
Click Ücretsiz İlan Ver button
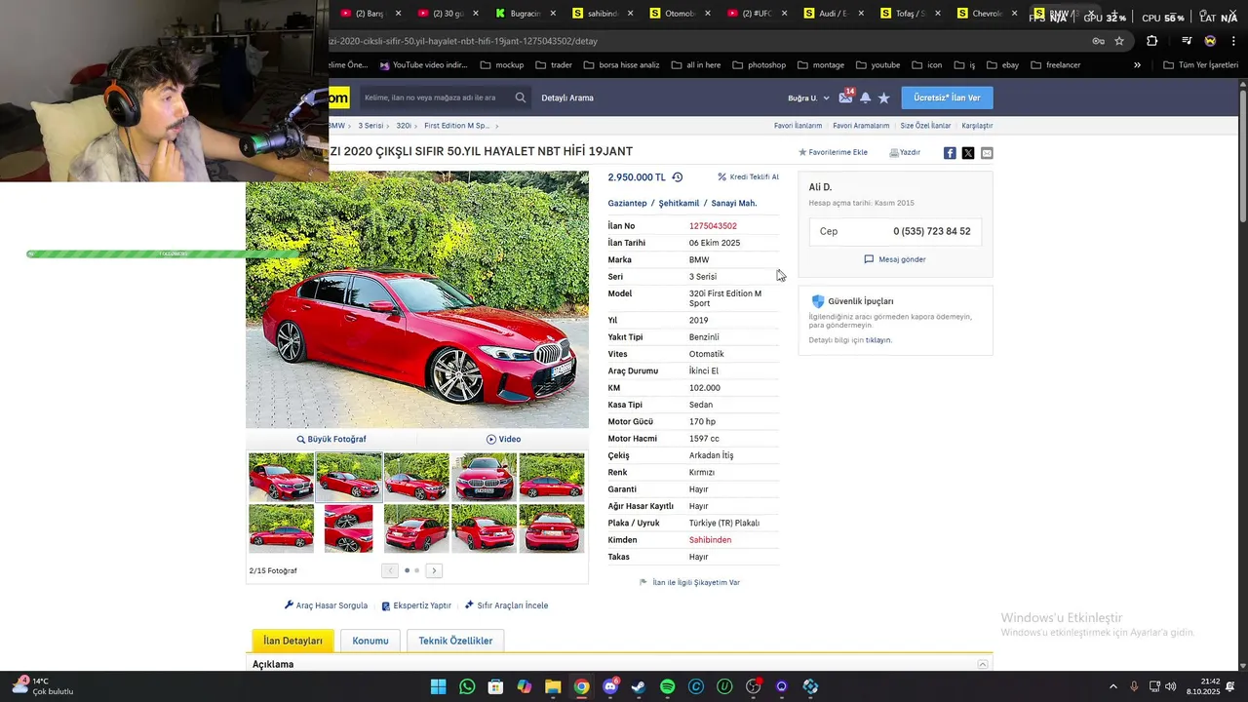947,97
